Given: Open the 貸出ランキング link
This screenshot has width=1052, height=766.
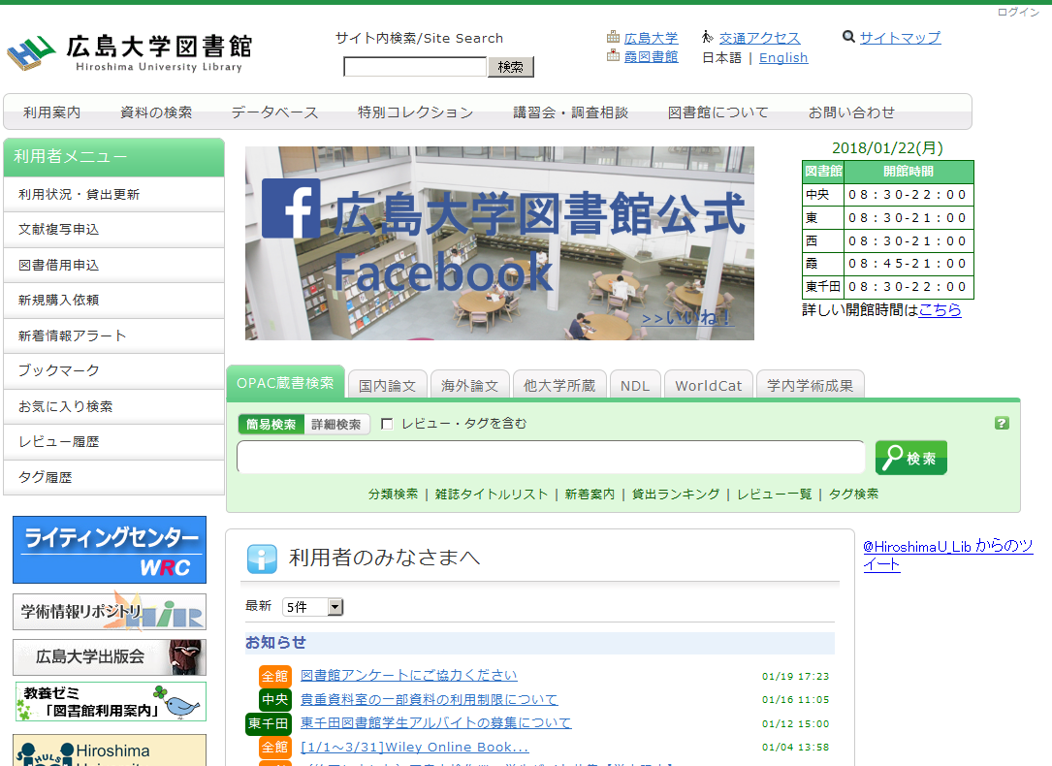Looking at the screenshot, I should pyautogui.click(x=676, y=494).
